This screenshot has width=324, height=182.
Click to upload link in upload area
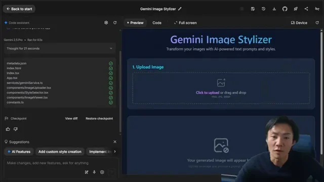(x=208, y=93)
